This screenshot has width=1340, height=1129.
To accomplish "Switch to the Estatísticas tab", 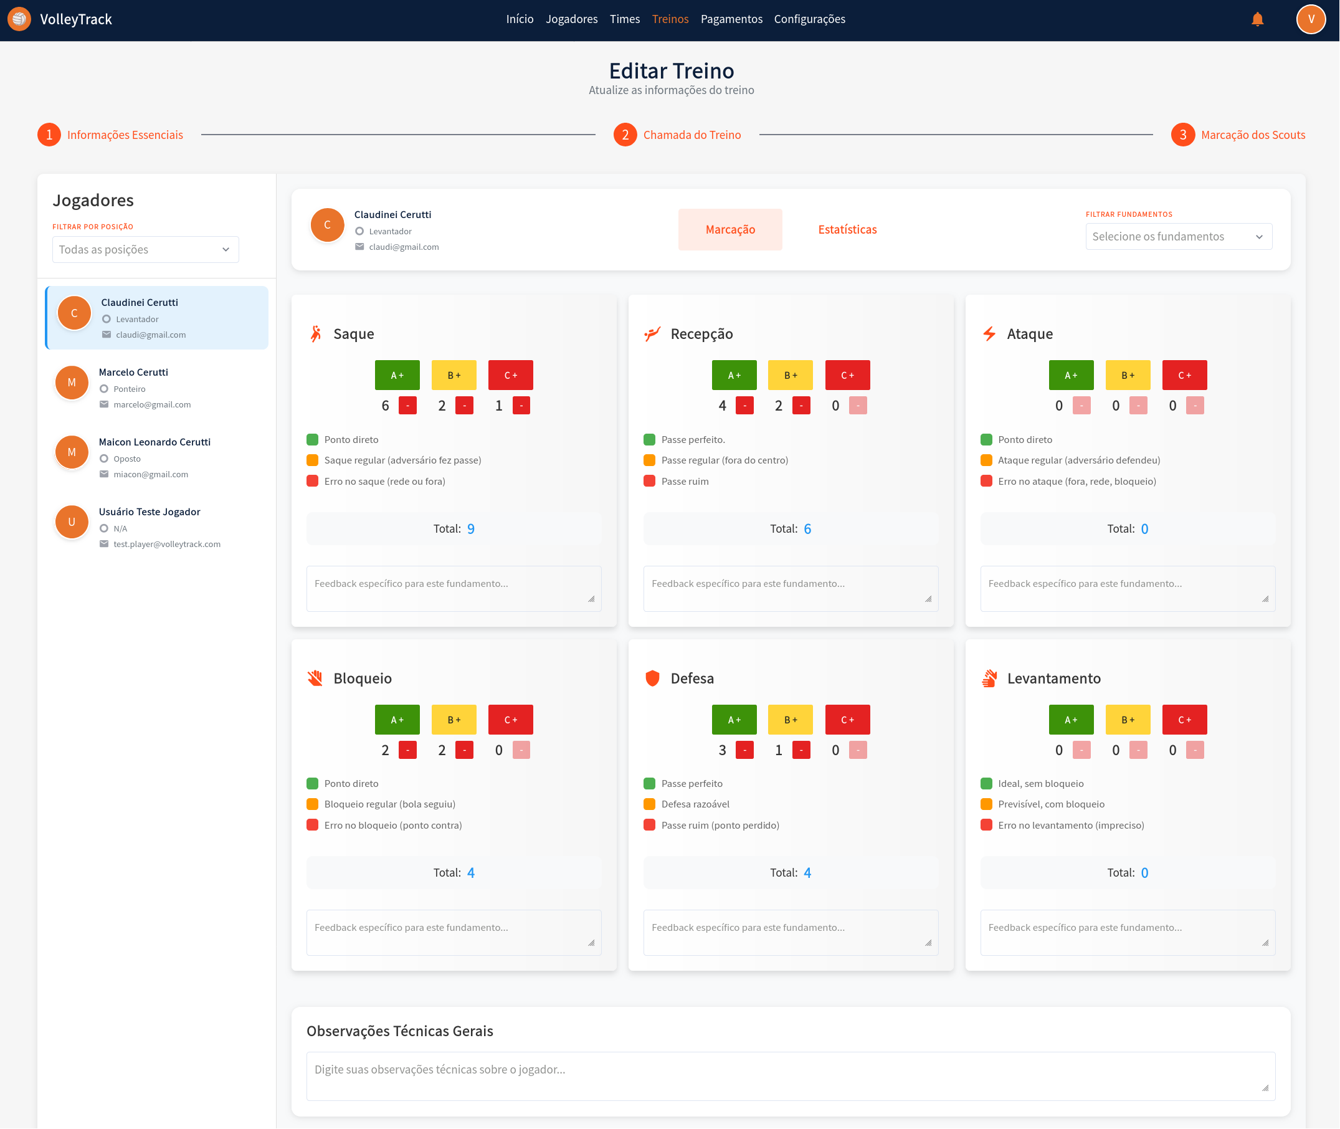I will click(847, 229).
